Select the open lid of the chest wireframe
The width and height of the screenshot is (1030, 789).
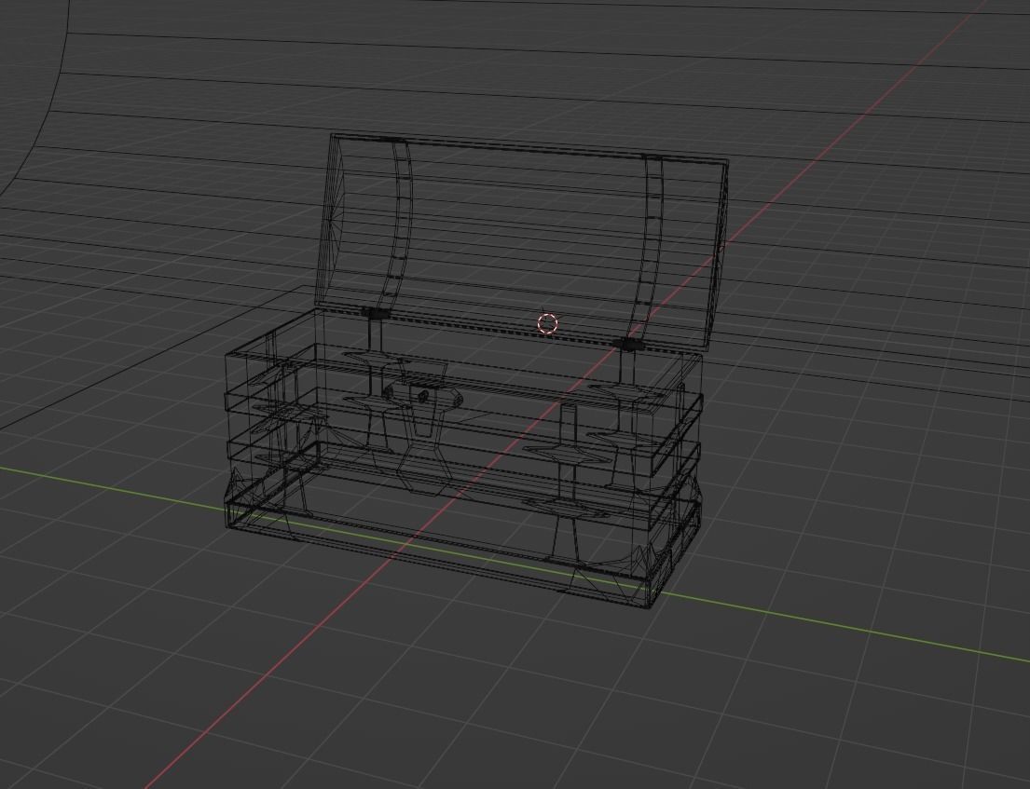click(x=523, y=241)
